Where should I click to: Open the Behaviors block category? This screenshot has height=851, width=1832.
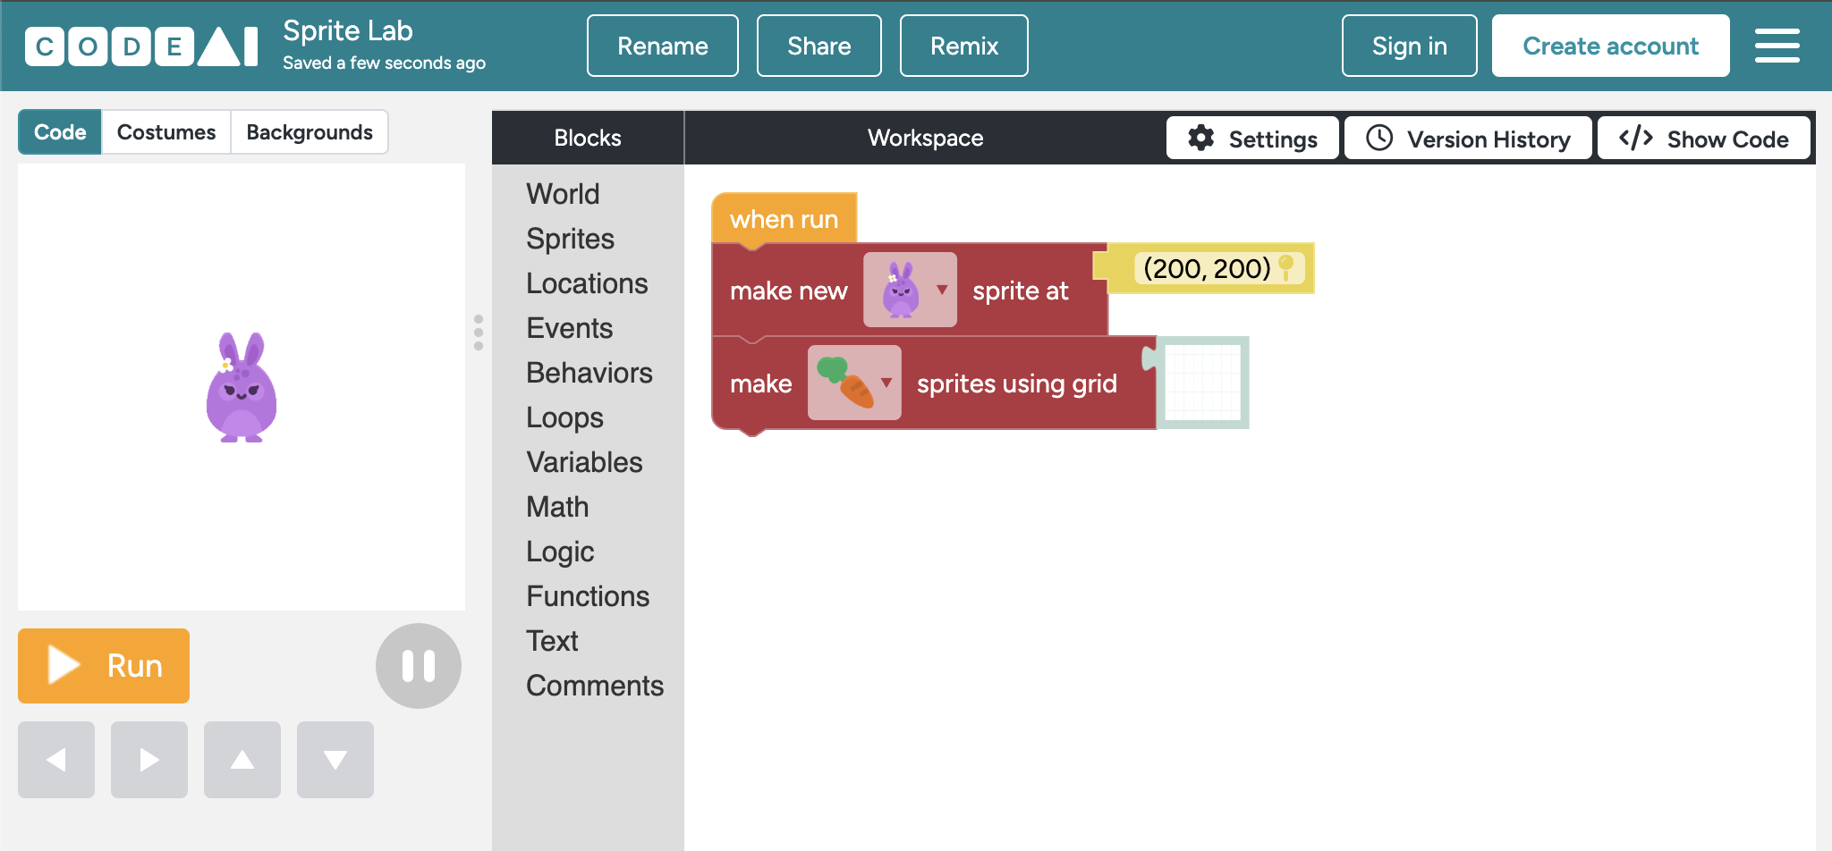coord(589,373)
